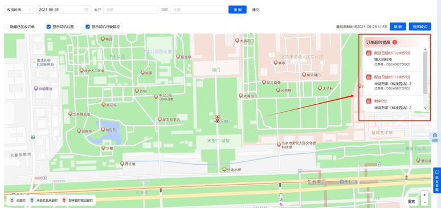Click the black signed-order marker at 天安门
441x208 pixels.
(217, 121)
